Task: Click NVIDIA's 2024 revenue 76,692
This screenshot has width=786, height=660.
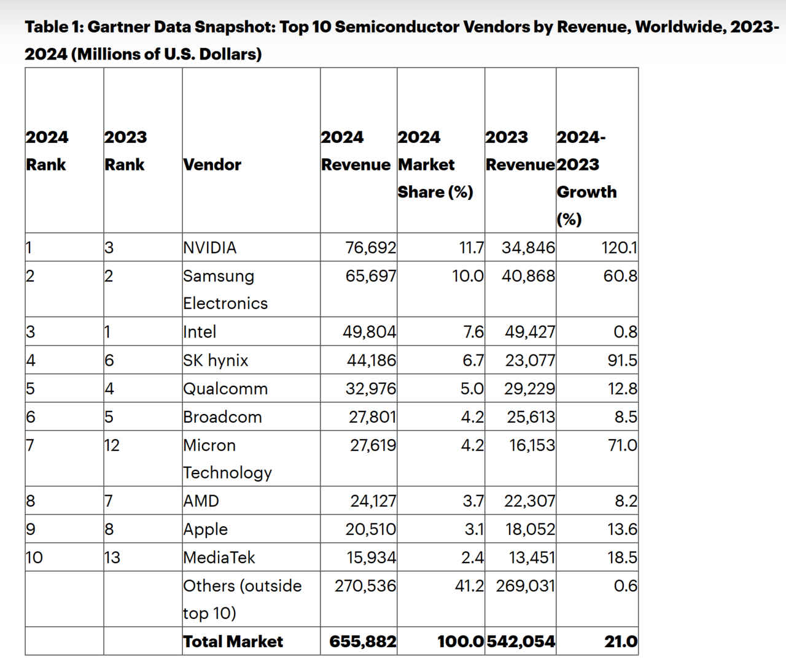Action: [x=371, y=247]
